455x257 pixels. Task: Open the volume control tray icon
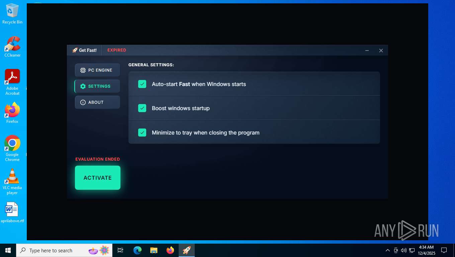(x=404, y=250)
